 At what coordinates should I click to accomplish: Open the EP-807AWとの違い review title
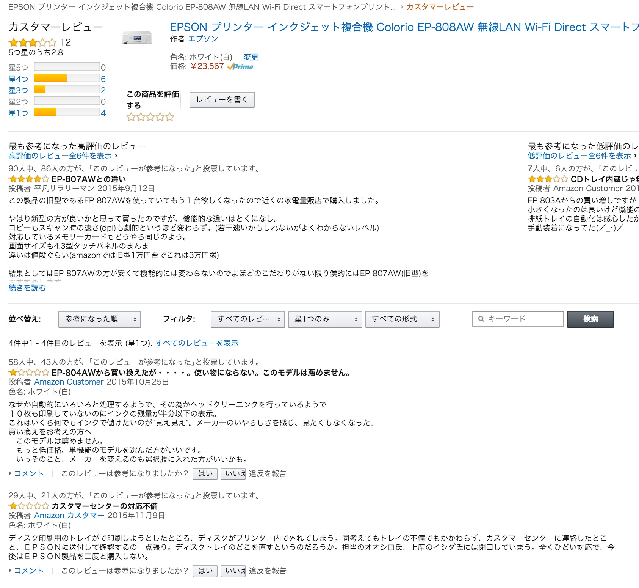(x=89, y=179)
